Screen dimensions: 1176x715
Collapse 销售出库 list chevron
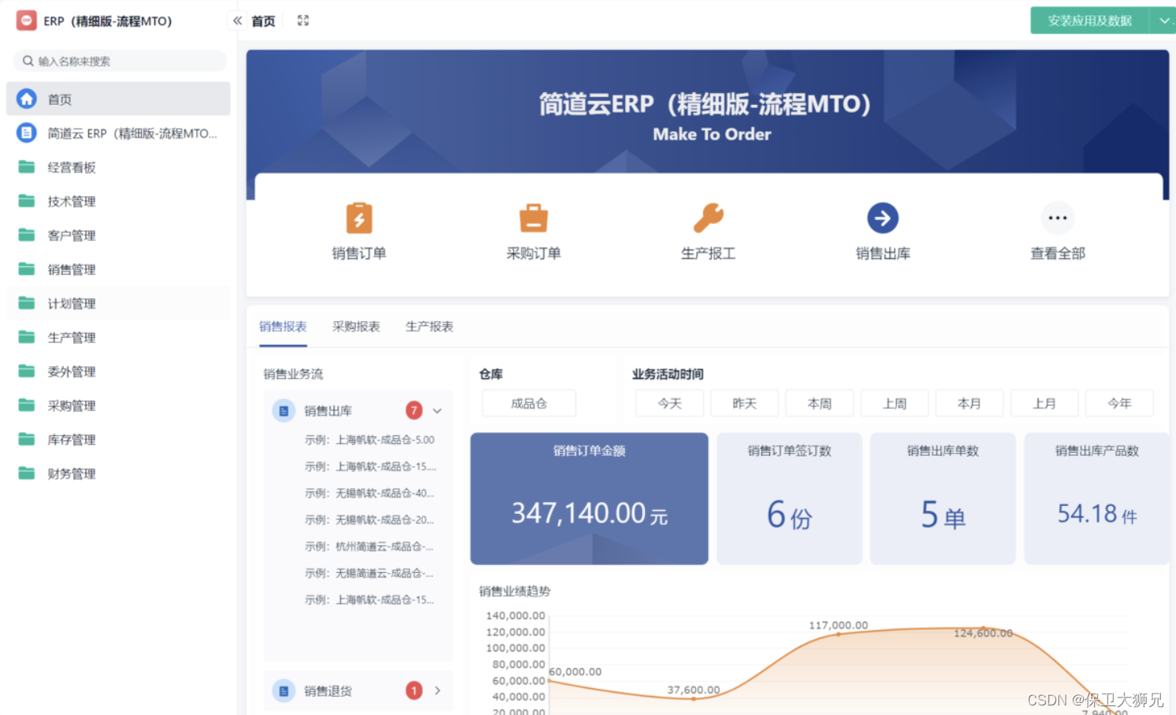click(x=437, y=411)
